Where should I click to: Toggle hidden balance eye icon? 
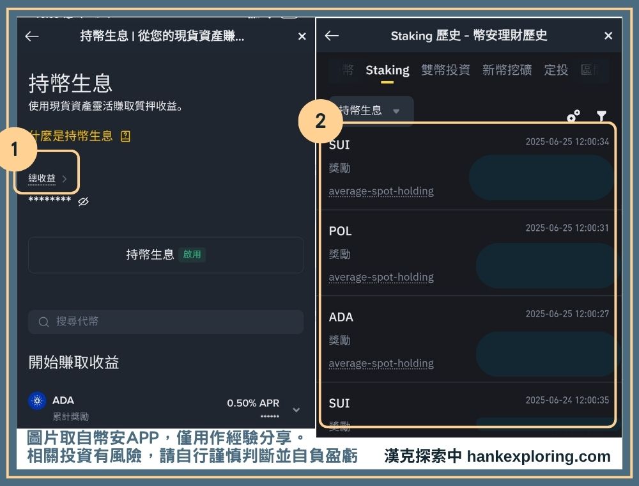[83, 201]
